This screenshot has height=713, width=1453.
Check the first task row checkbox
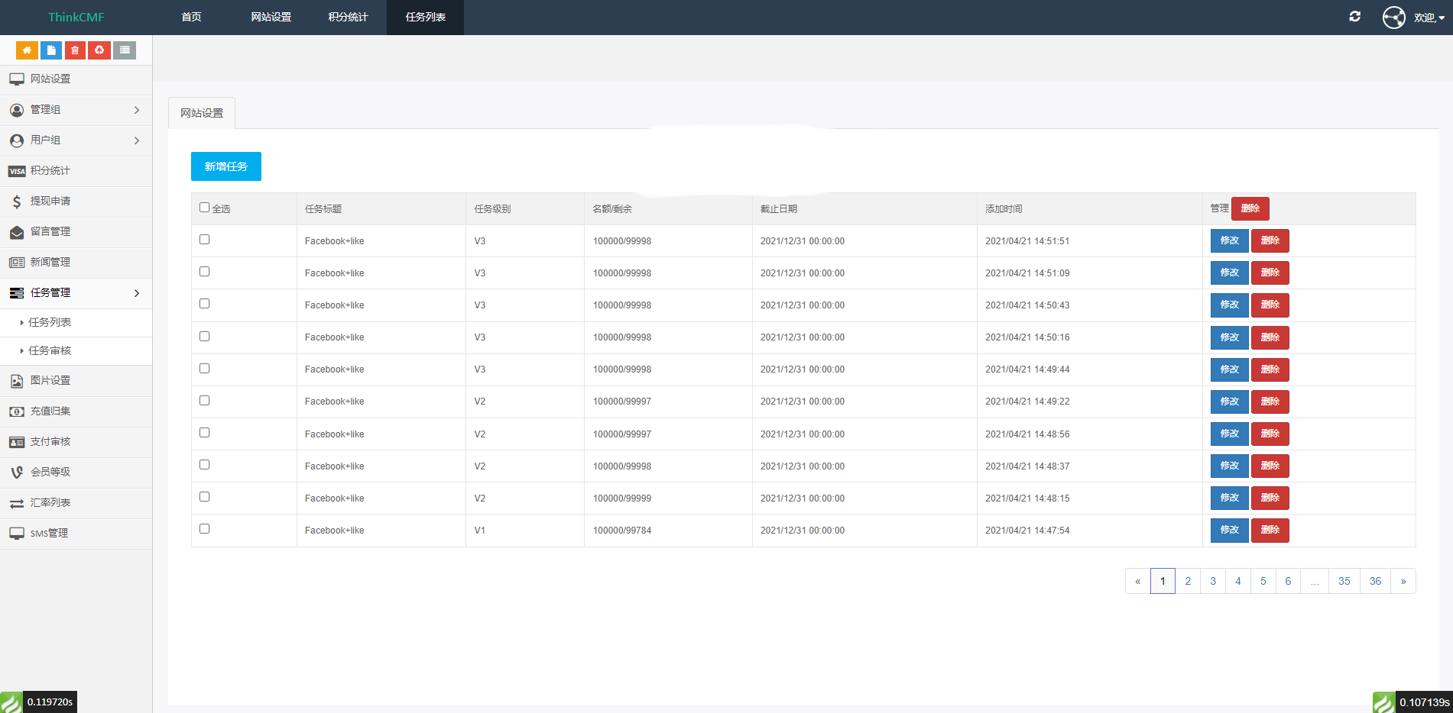(204, 240)
